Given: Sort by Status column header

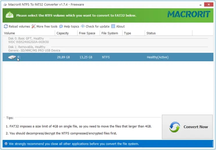Looking at the screenshot, I should (168, 33).
